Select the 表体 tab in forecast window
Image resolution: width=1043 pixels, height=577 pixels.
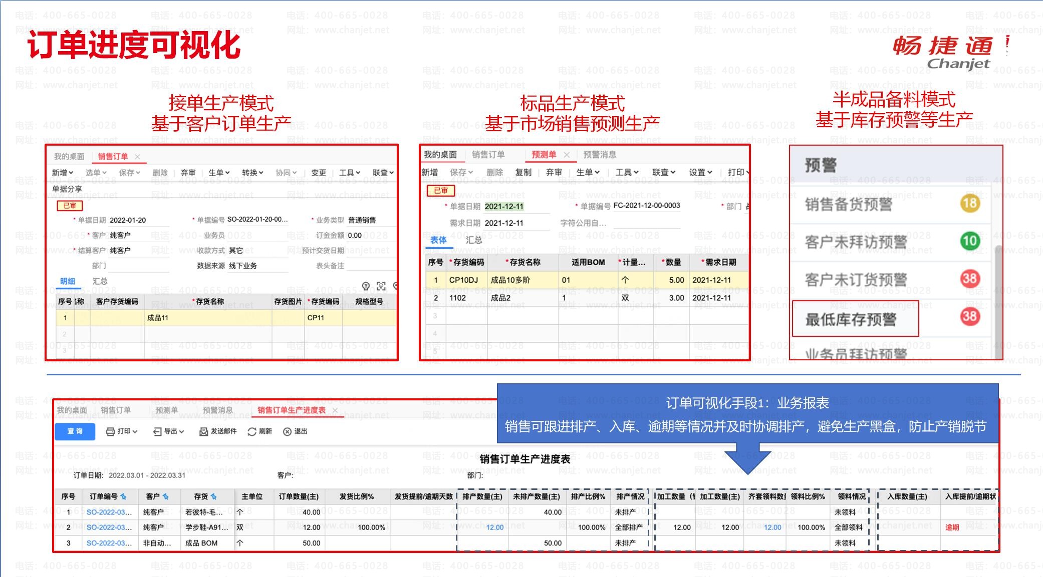click(438, 240)
